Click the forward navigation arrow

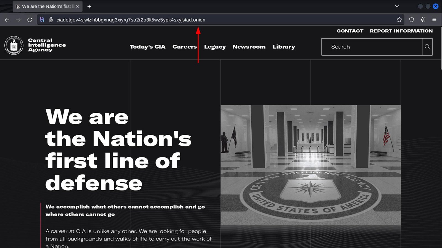[x=18, y=20]
